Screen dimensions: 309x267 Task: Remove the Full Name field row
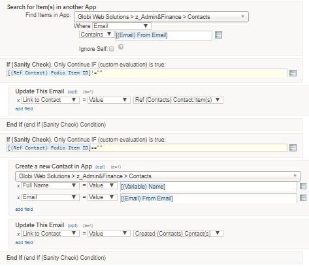(x=18, y=186)
